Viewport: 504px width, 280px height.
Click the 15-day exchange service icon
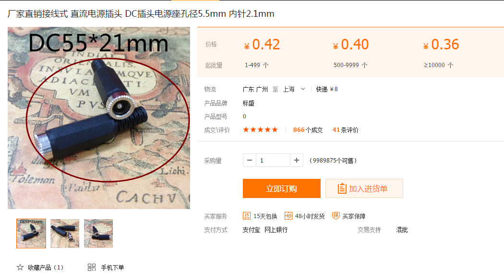[247, 216]
